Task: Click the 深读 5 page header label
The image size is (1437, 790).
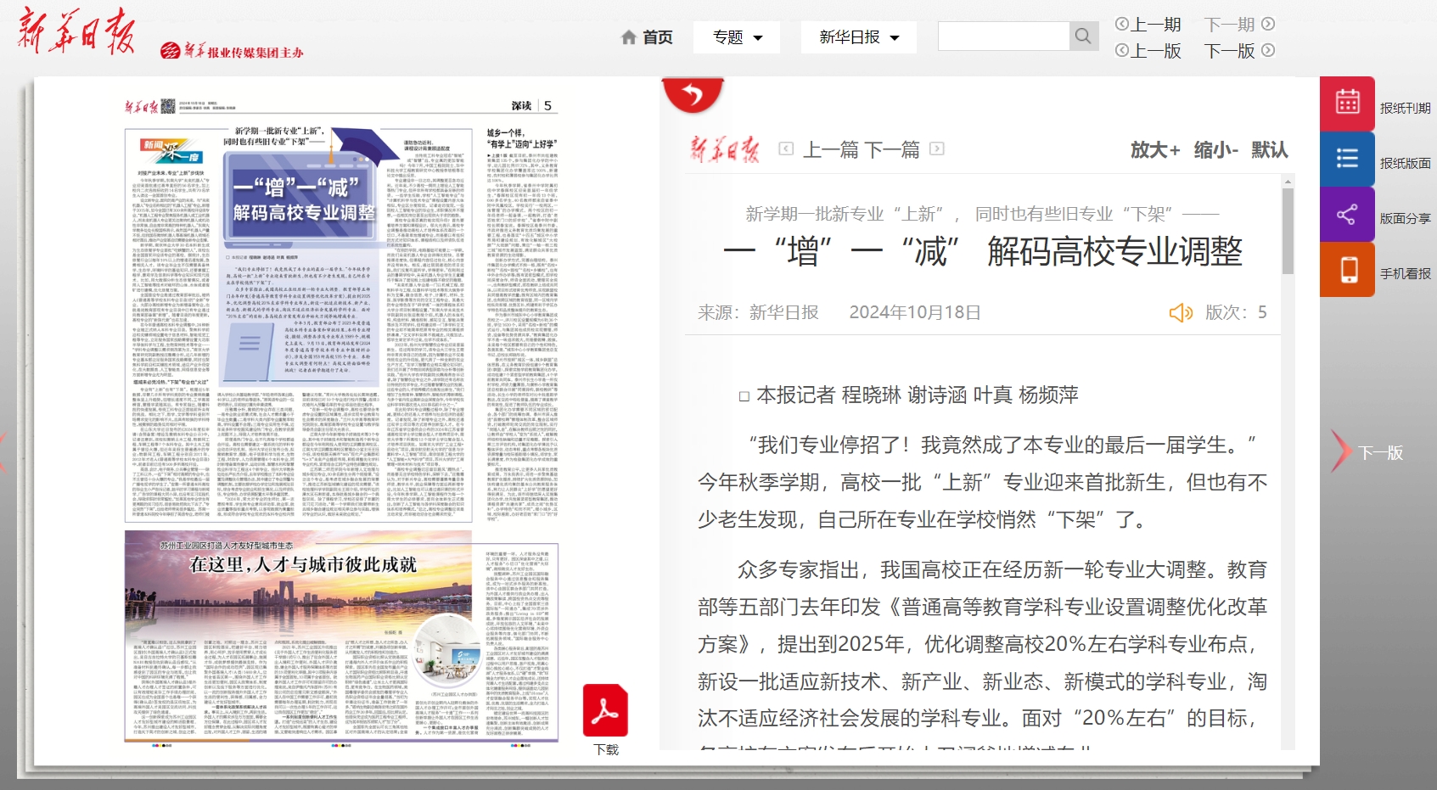Action: click(532, 106)
